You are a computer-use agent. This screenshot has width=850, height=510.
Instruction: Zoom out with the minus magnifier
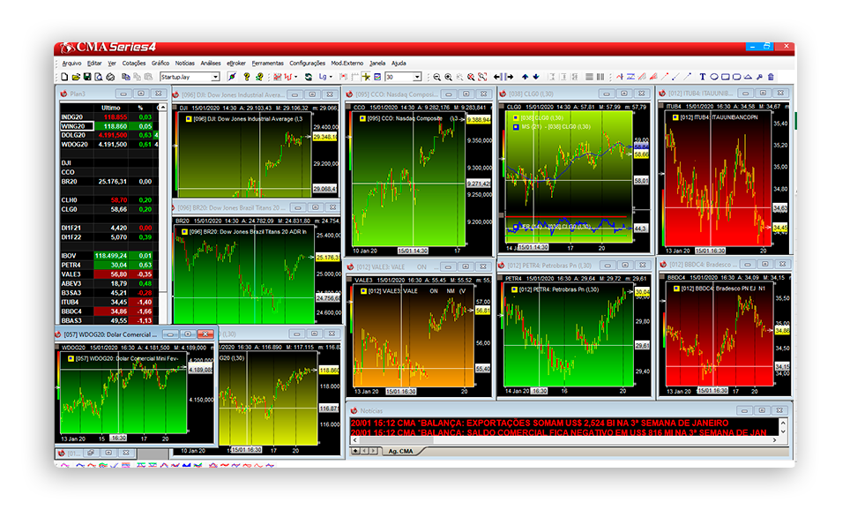[437, 77]
